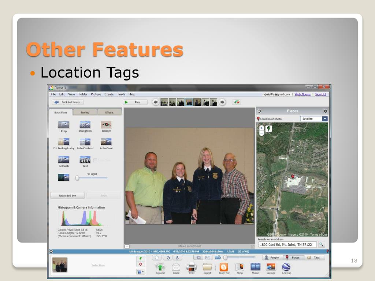Click the address search magnifier button

point(321,244)
